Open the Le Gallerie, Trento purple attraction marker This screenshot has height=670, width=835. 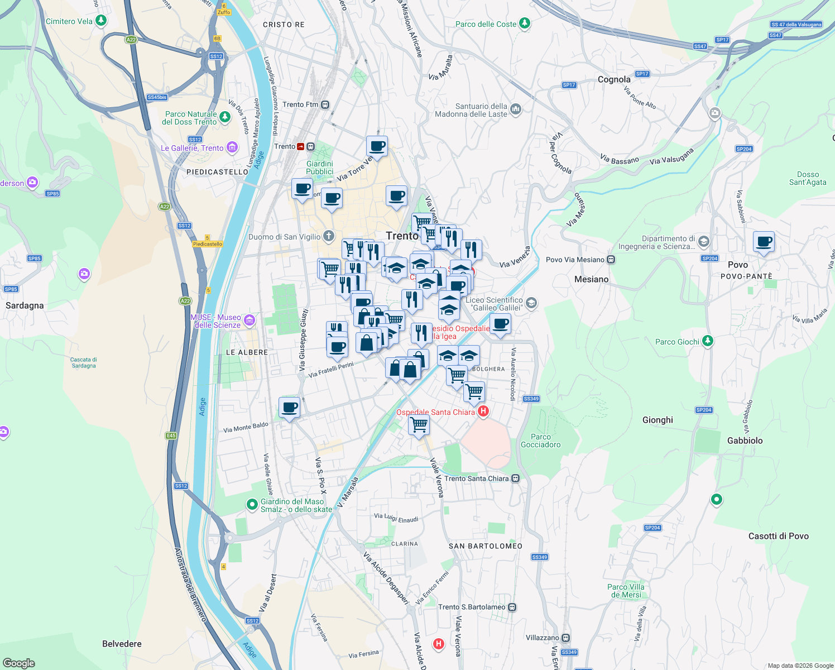coord(233,147)
